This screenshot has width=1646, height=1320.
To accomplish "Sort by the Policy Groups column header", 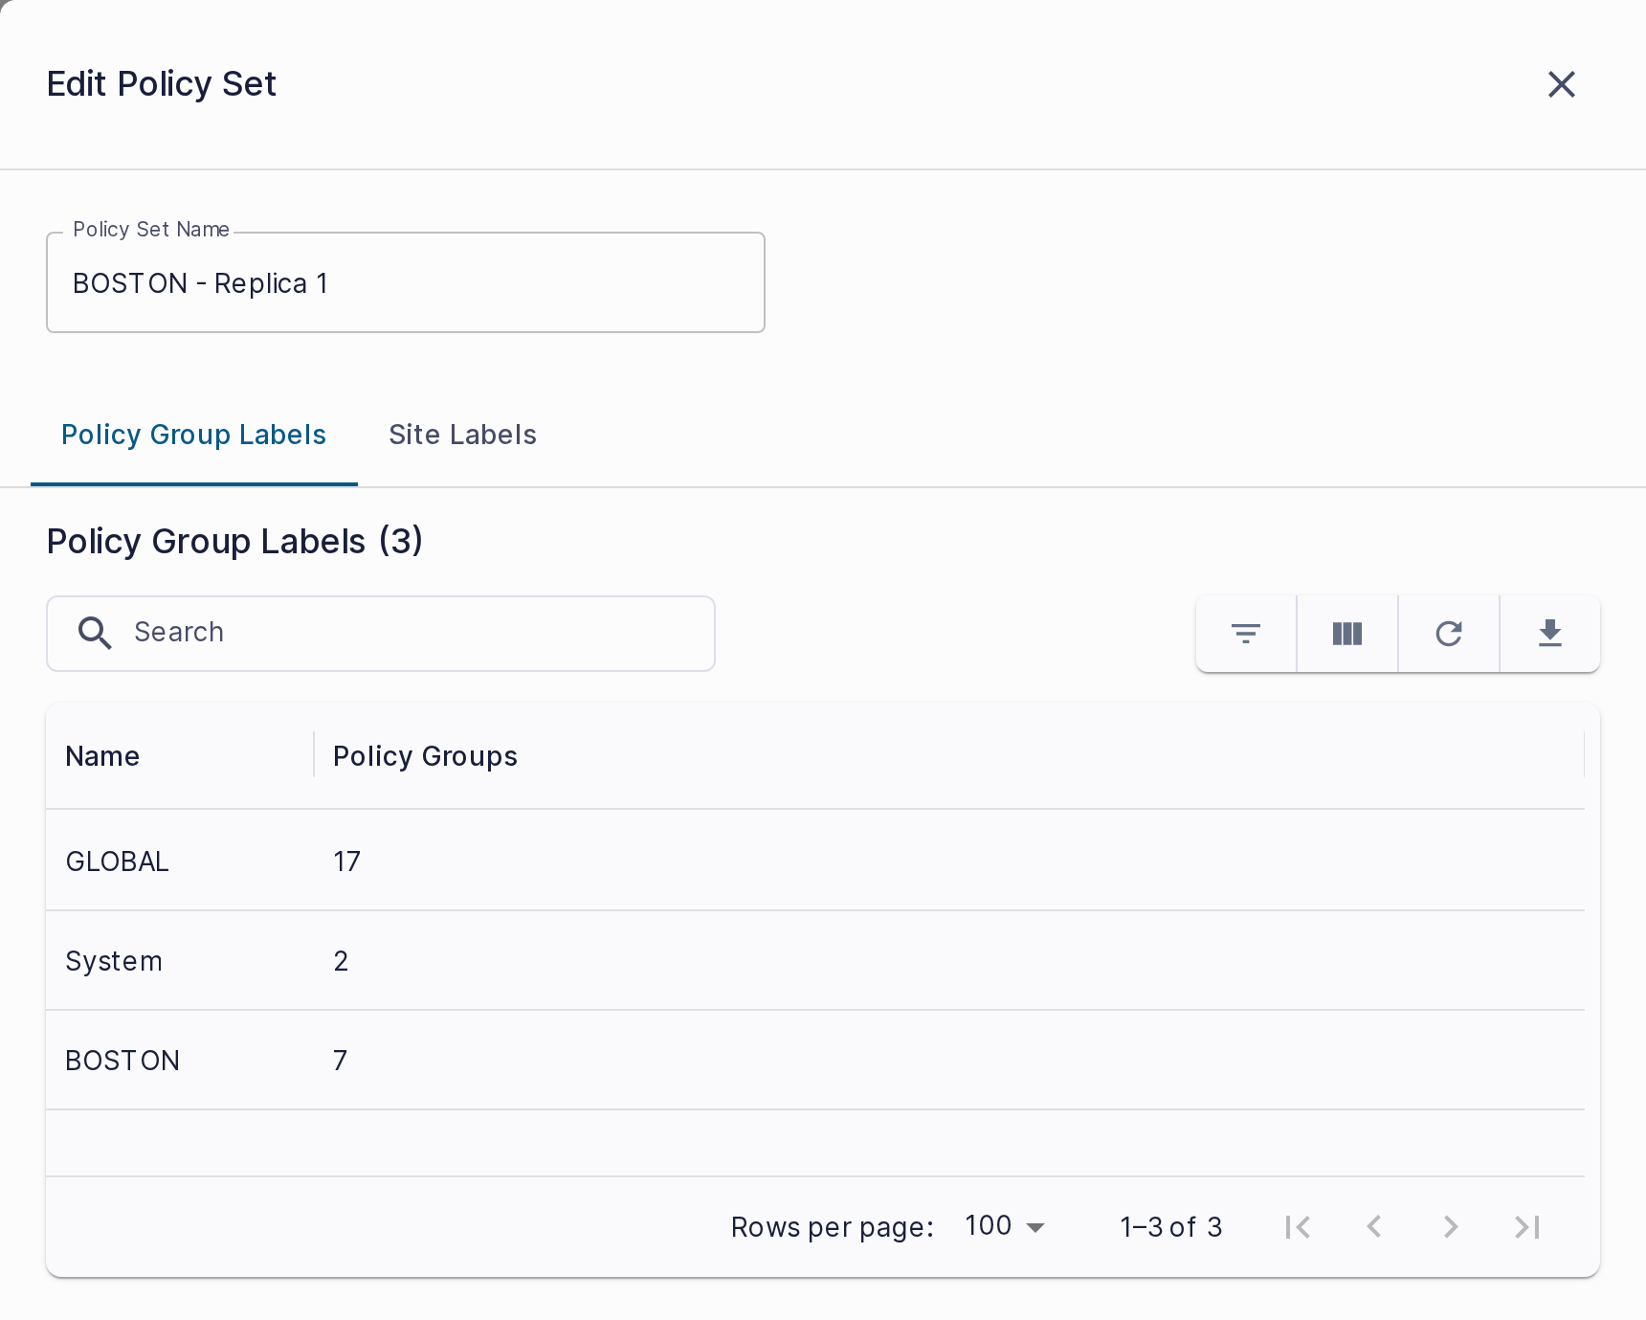I will (x=426, y=756).
